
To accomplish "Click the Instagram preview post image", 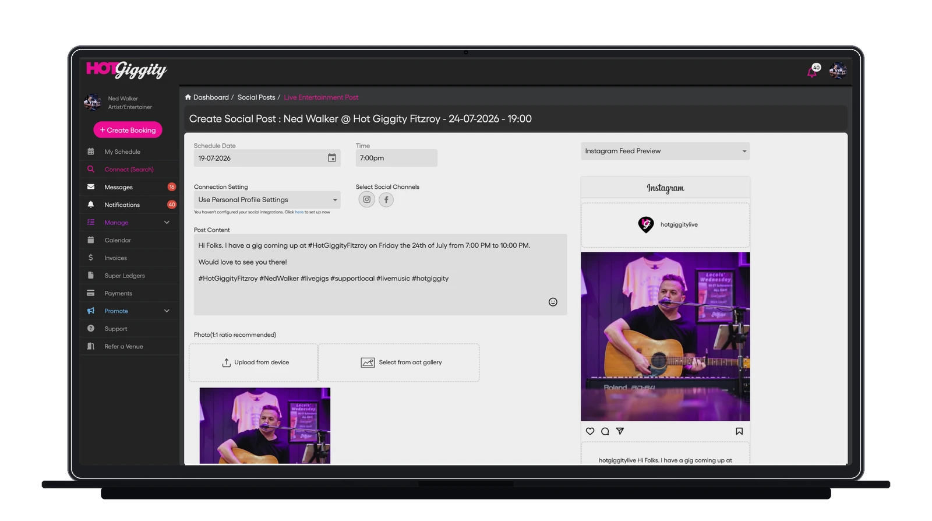I will [665, 336].
